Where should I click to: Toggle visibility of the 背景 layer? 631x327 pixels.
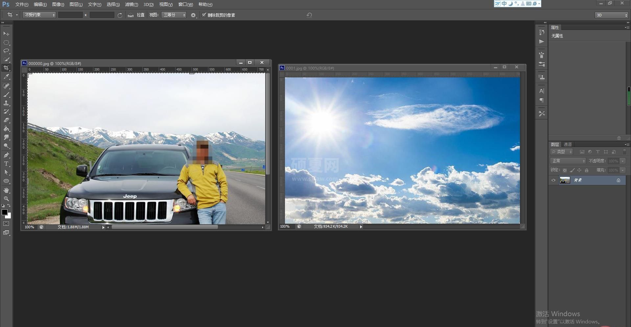coord(553,180)
